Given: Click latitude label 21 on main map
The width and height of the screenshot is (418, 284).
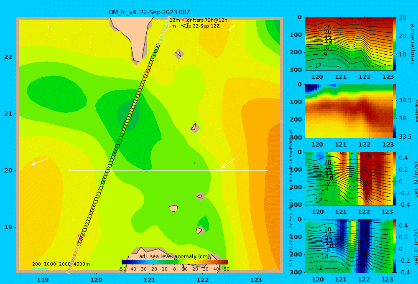Looking at the screenshot, I should click(x=8, y=114).
